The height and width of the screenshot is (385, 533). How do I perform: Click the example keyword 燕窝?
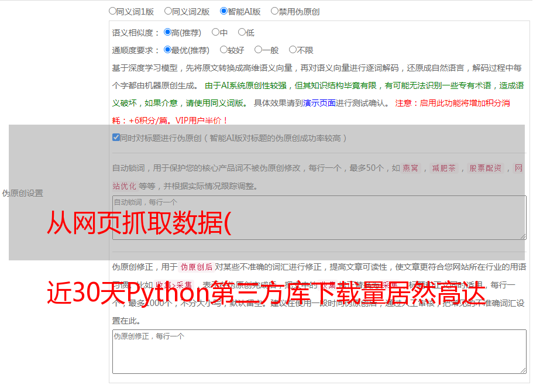point(411,168)
